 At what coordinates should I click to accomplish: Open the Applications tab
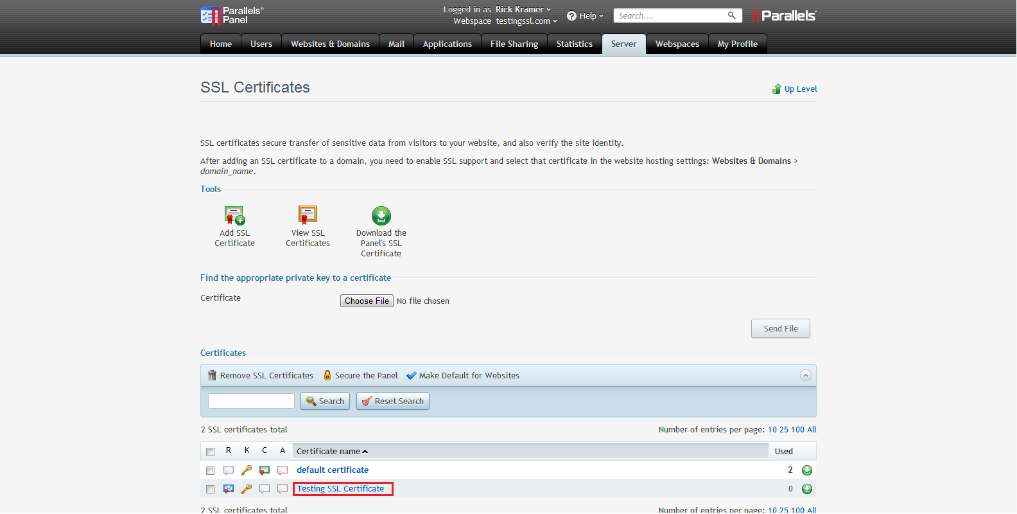click(448, 44)
